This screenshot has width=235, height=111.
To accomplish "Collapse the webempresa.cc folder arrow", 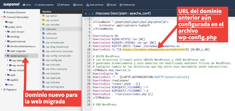I will [5, 56].
